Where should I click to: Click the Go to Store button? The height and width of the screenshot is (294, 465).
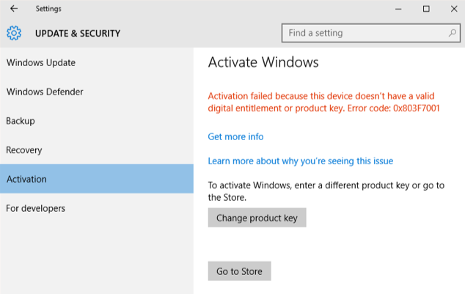point(240,271)
